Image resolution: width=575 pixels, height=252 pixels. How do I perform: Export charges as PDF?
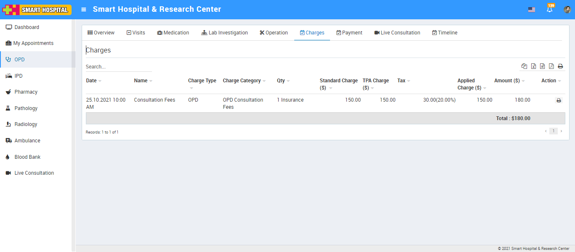[x=551, y=66]
